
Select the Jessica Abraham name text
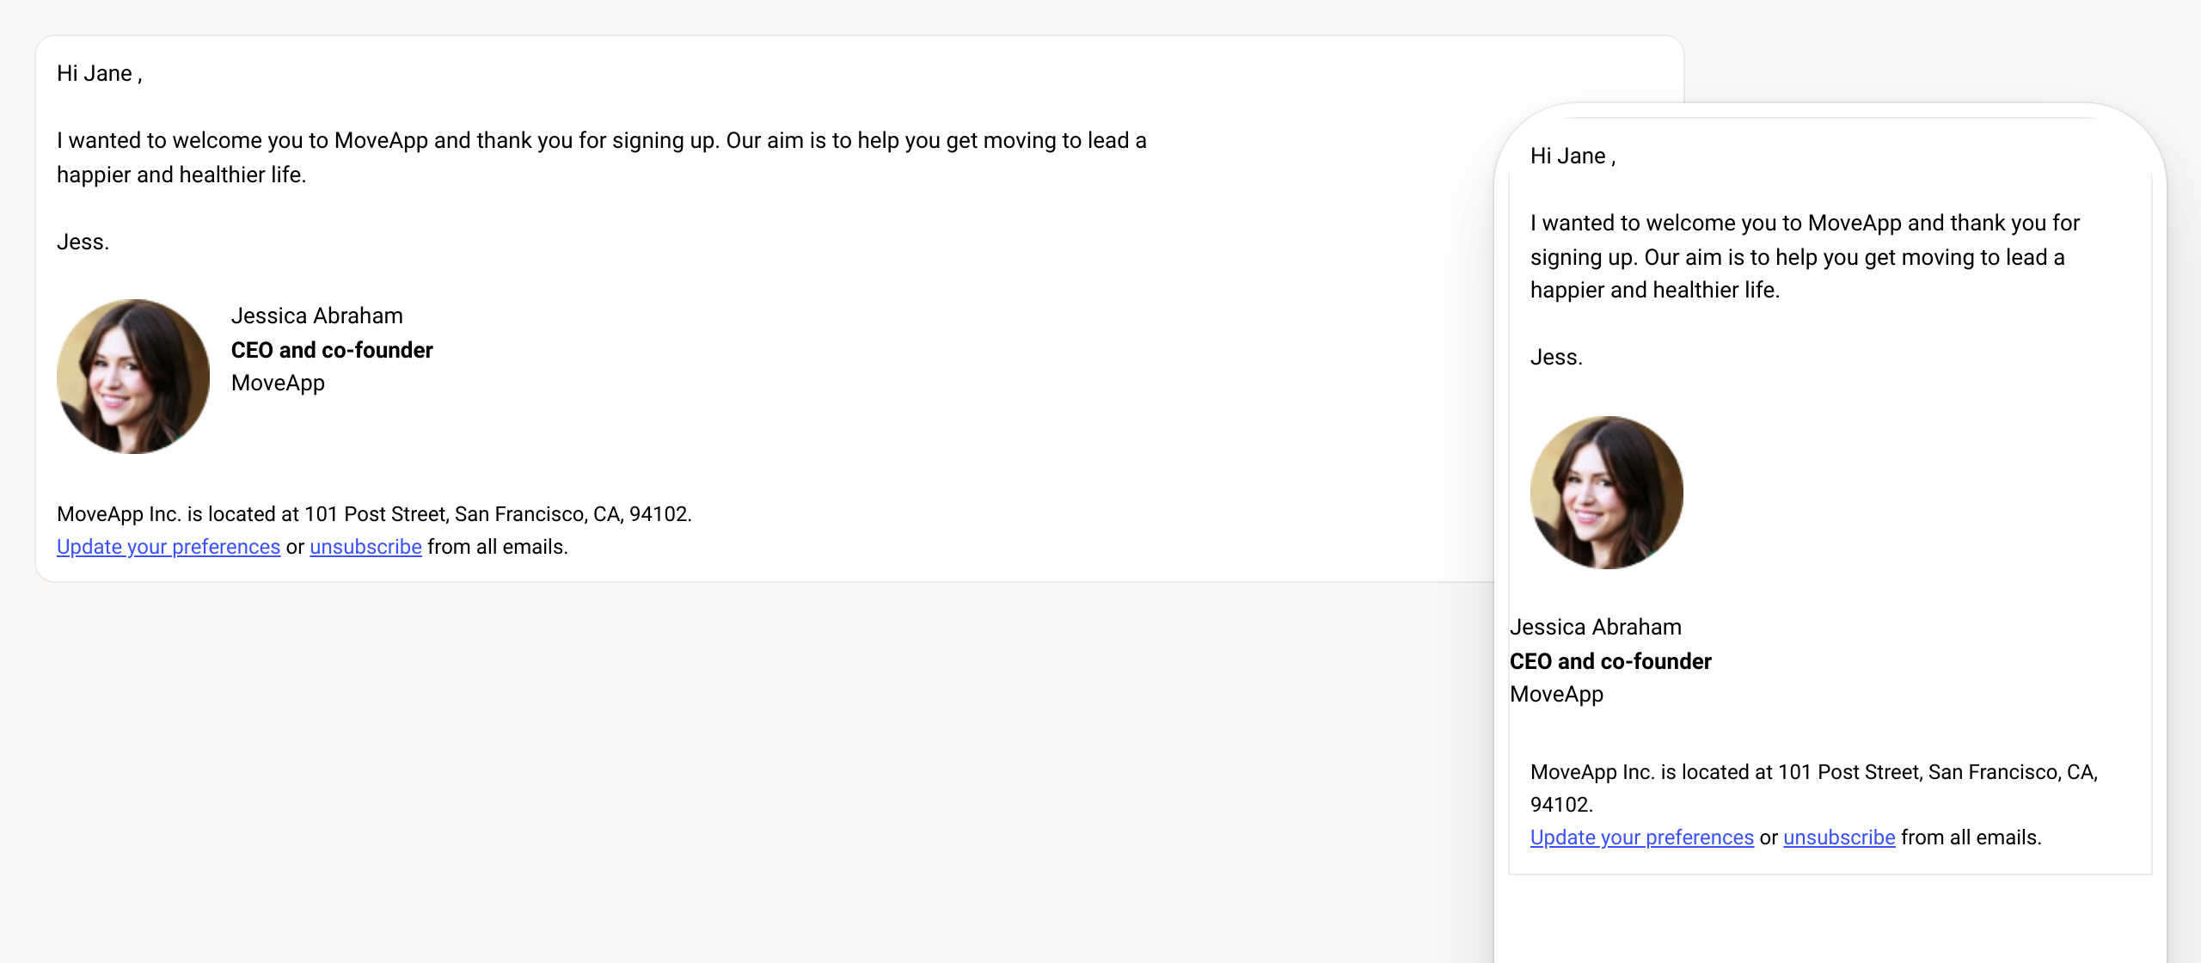[x=317, y=316]
